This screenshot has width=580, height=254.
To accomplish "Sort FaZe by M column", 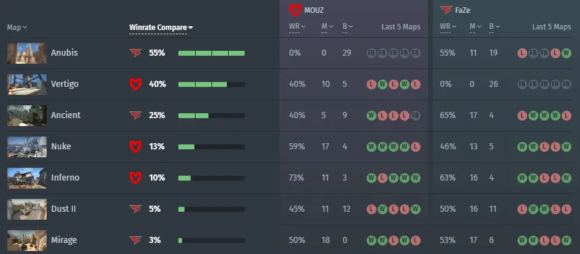I will (x=474, y=26).
